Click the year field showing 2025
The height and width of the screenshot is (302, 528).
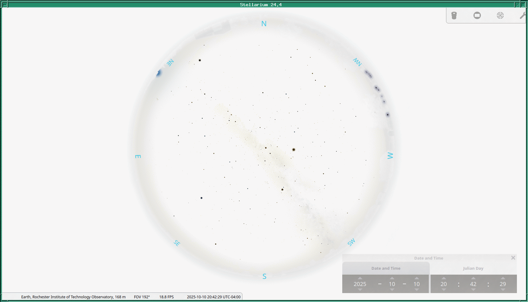point(360,284)
